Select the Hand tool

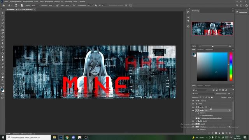tap(3, 77)
